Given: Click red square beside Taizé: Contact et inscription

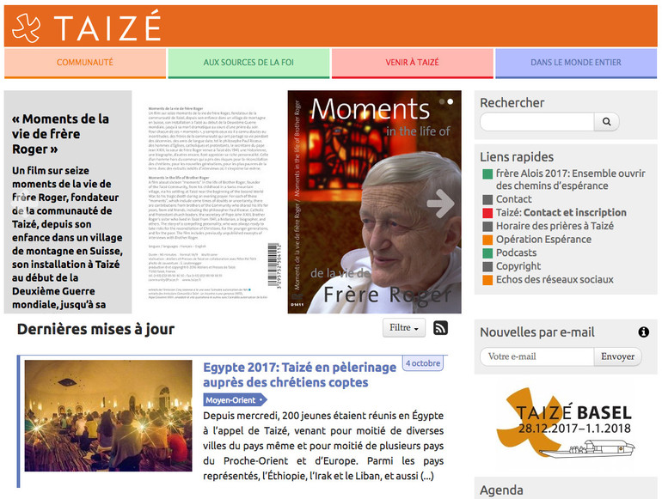Looking at the screenshot, I should point(487,213).
